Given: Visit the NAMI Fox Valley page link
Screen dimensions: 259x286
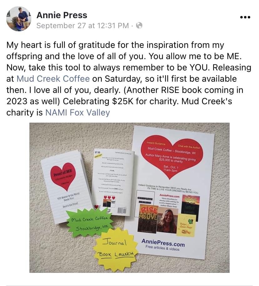Looking at the screenshot, I should click(x=78, y=113).
